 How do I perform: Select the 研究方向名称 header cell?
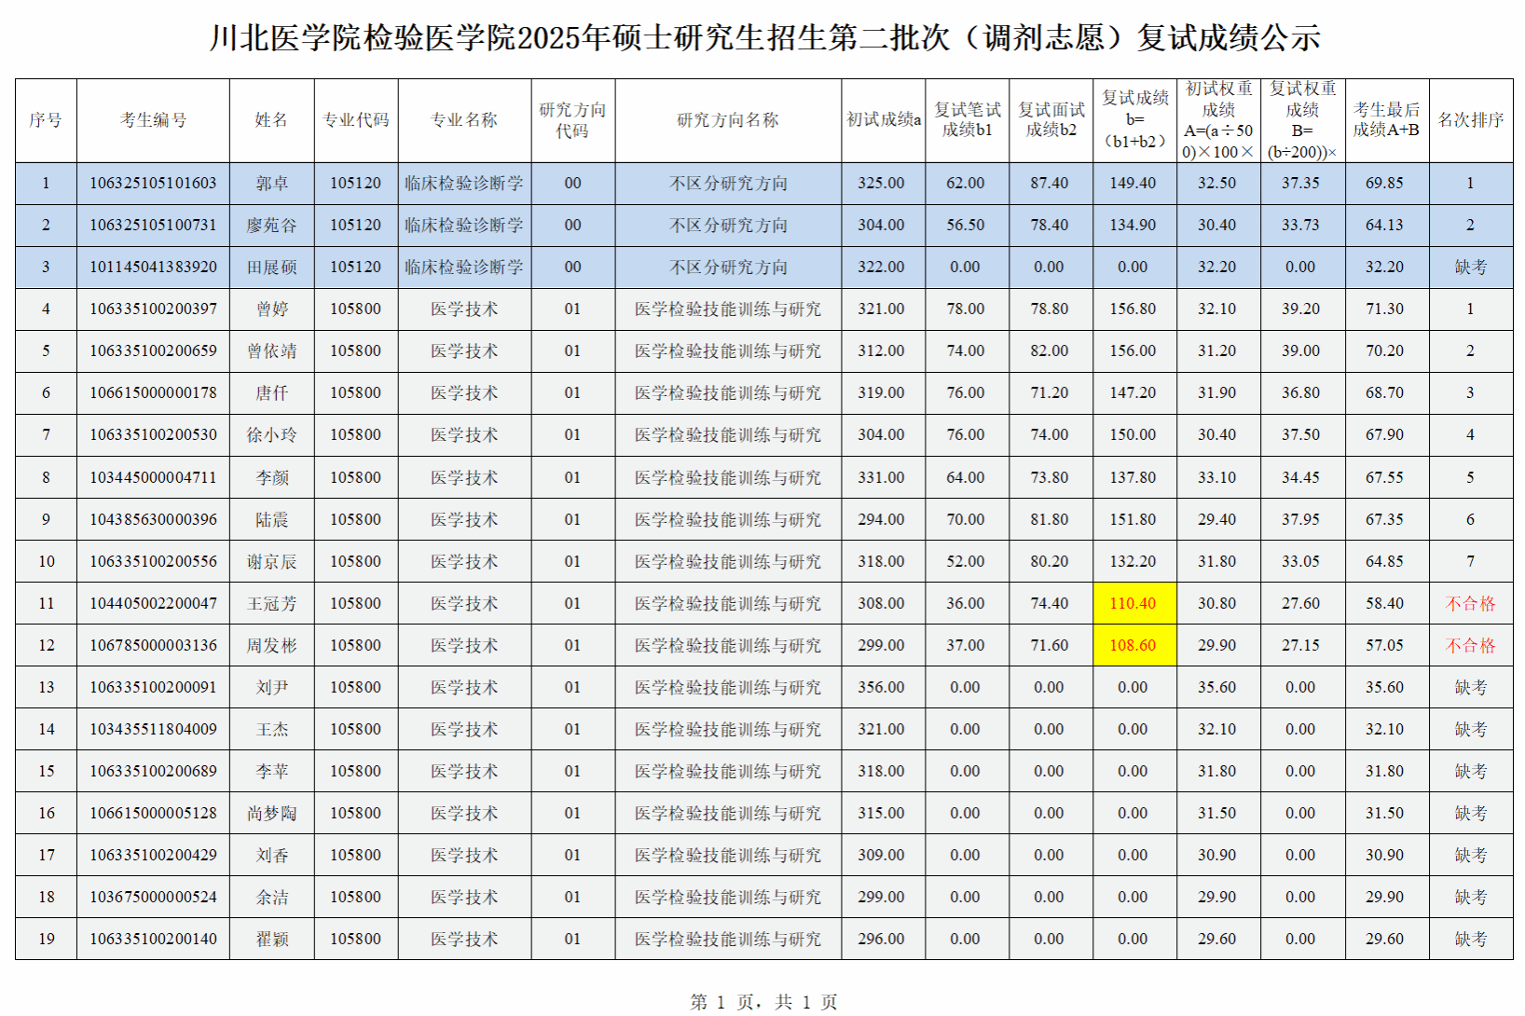pyautogui.click(x=727, y=120)
